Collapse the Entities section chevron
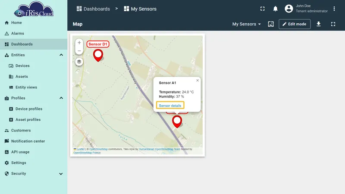345x194 pixels. 61,55
